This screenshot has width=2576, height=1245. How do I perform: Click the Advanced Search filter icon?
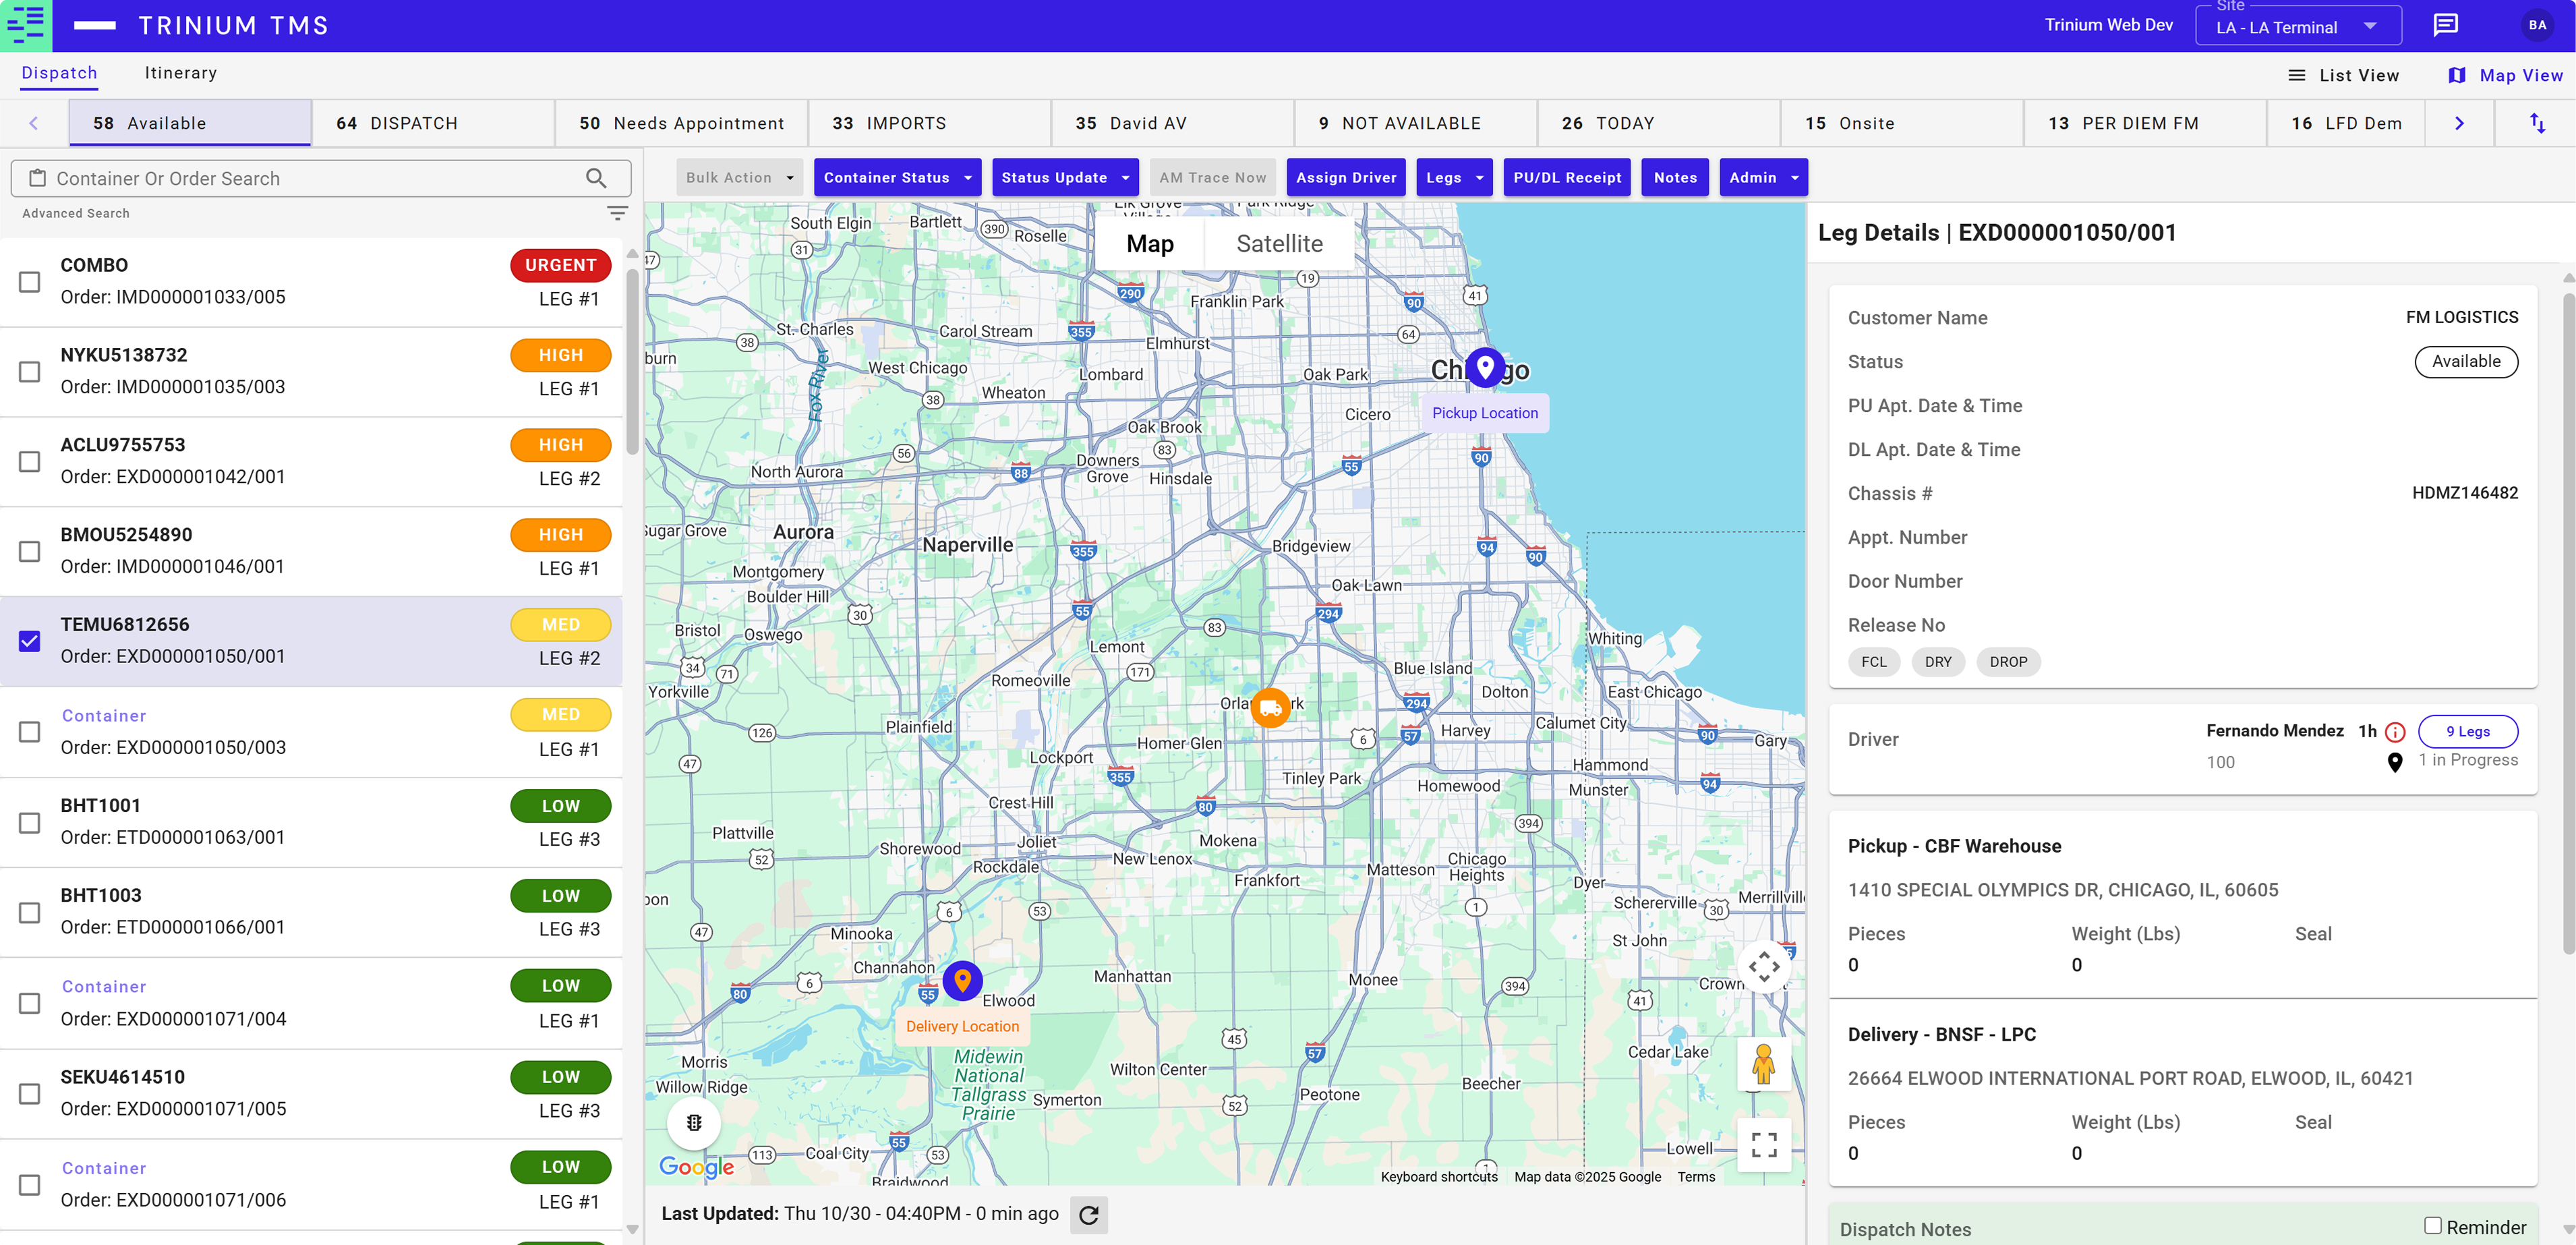(617, 213)
